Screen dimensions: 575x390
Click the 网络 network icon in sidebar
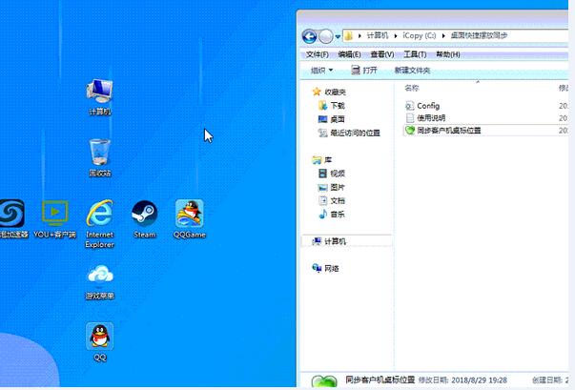(x=317, y=268)
